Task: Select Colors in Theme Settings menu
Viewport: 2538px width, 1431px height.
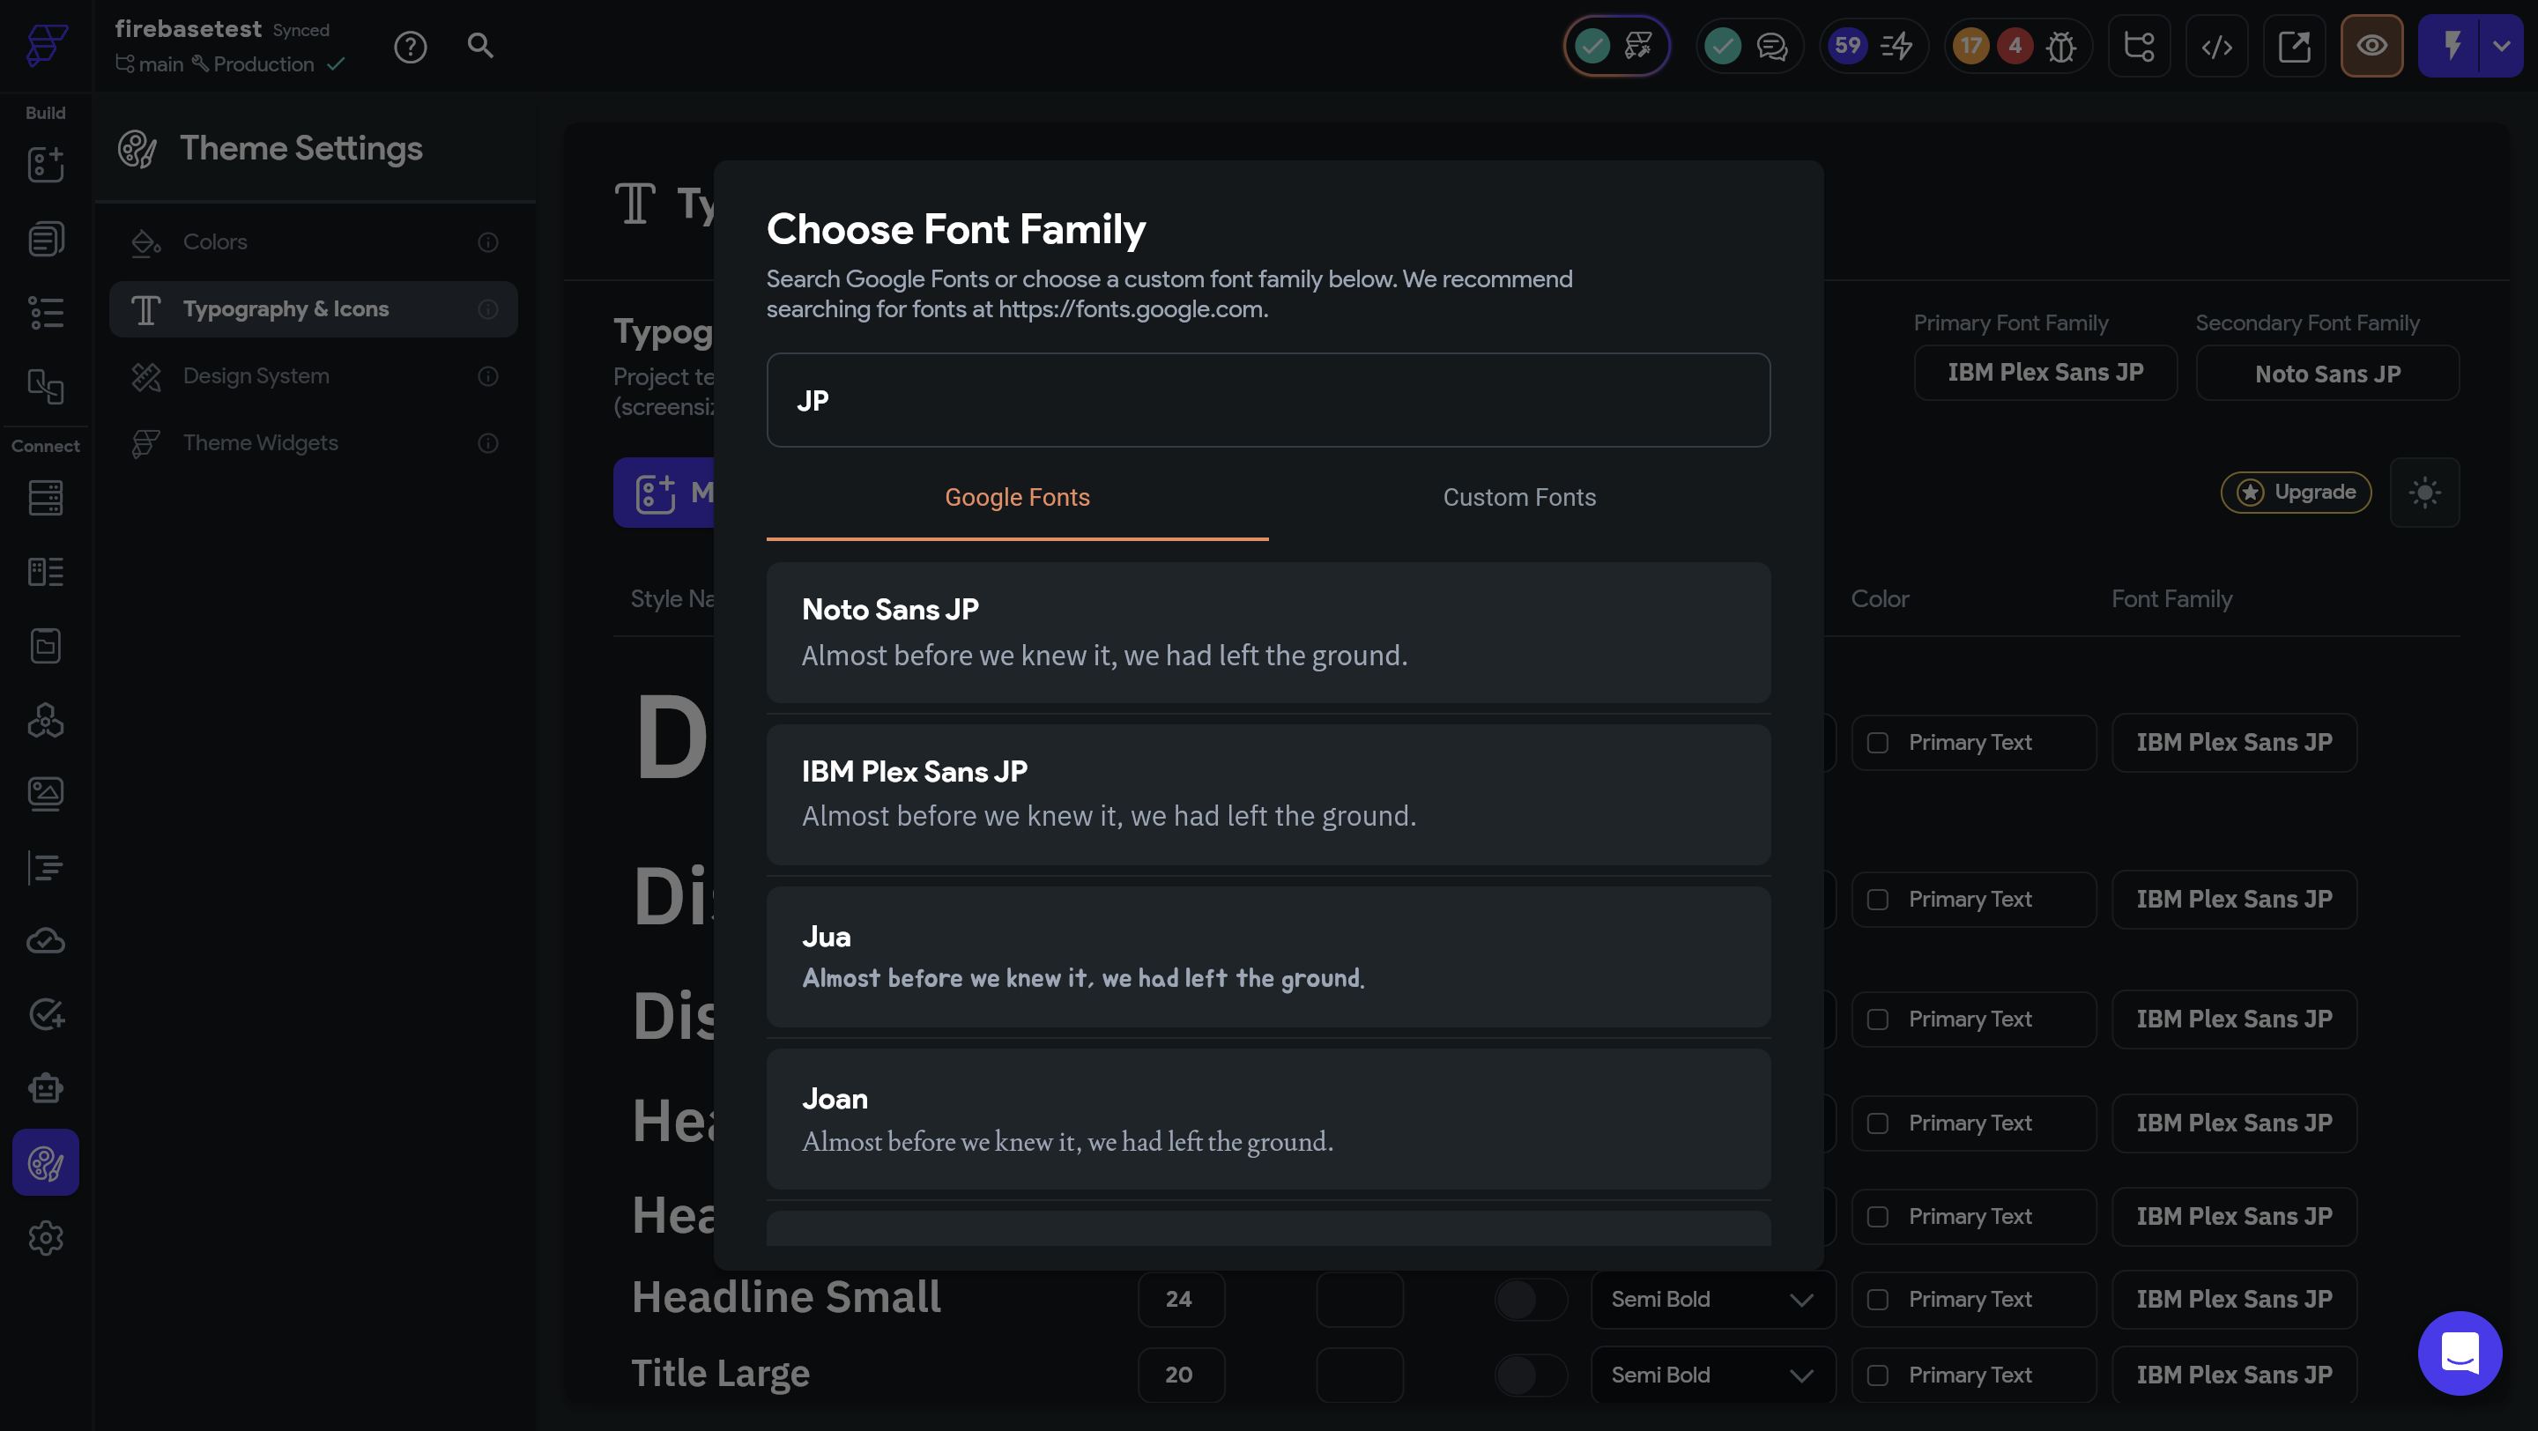Action: (215, 242)
